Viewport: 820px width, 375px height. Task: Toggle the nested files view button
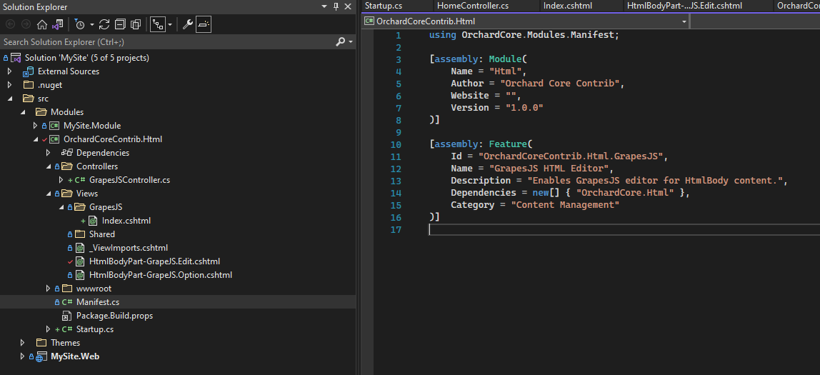pyautogui.click(x=158, y=24)
